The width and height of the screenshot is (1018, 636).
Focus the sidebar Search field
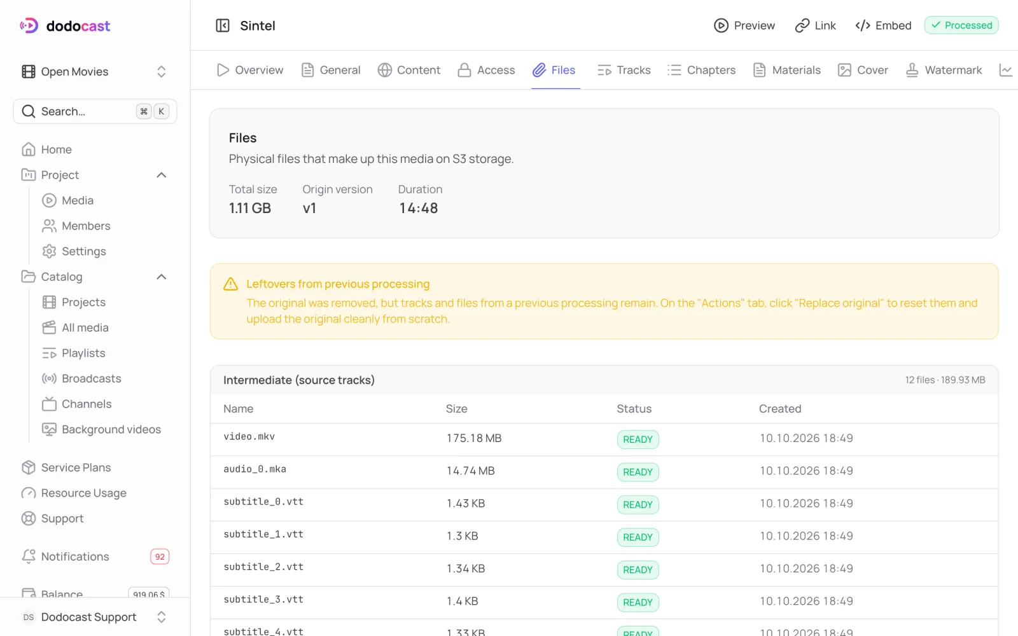[95, 111]
